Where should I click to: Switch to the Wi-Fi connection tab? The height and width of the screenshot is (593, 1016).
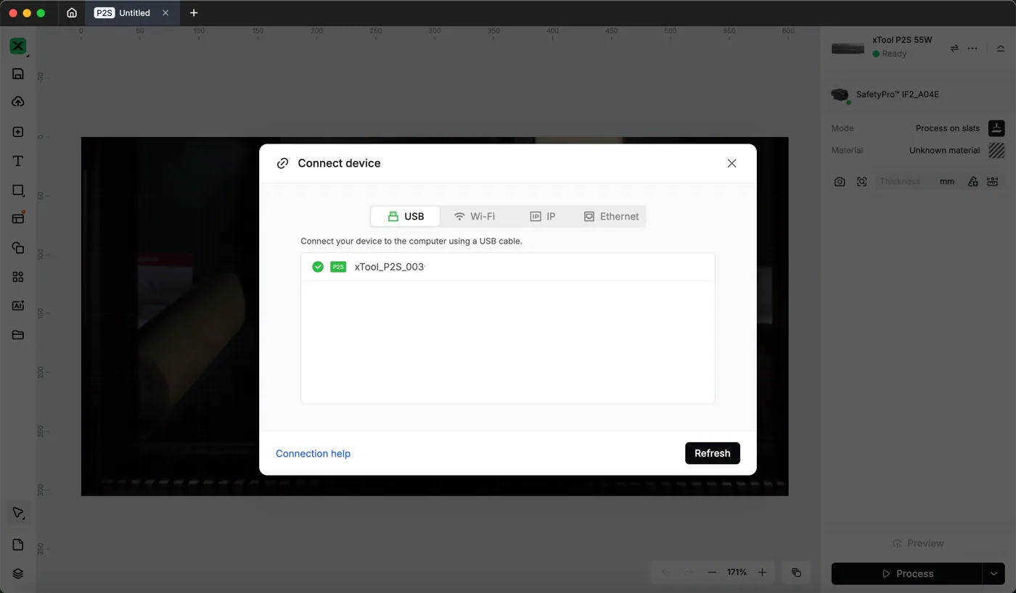pyautogui.click(x=475, y=216)
